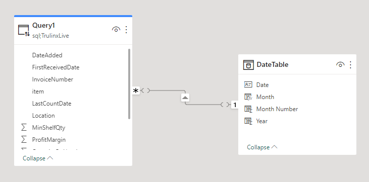Open DateTable more options menu
This screenshot has height=182, width=369.
(x=350, y=65)
